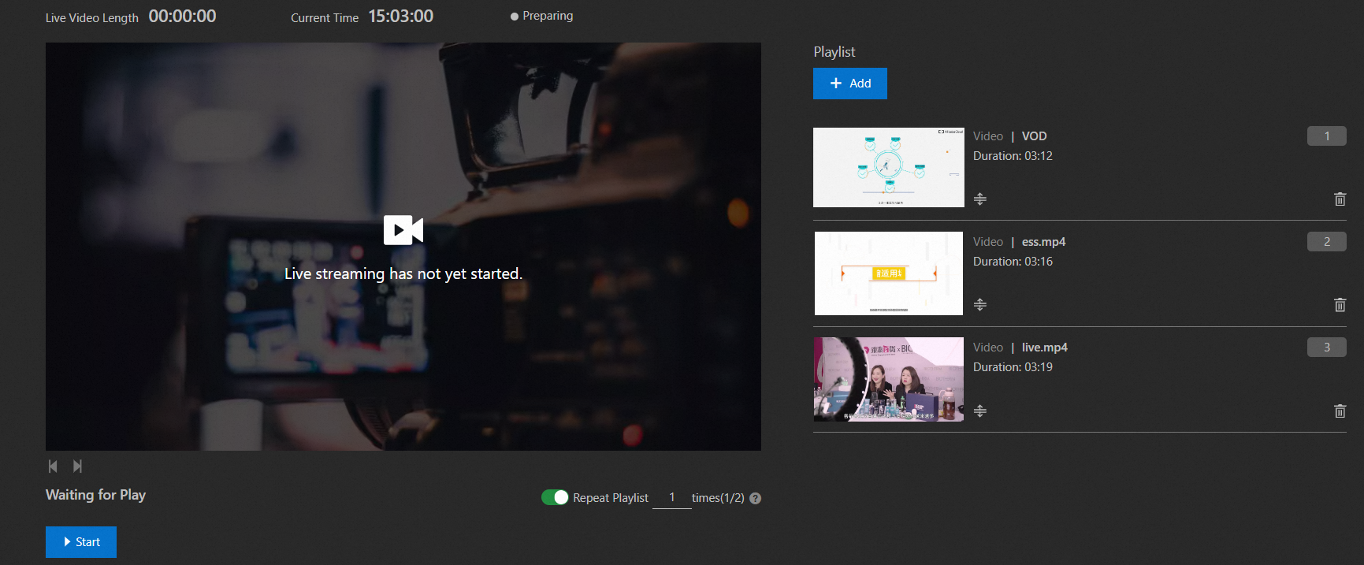Delete live.mp4 from the playlist
Screen dimensions: 1364x565
pyautogui.click(x=1340, y=411)
